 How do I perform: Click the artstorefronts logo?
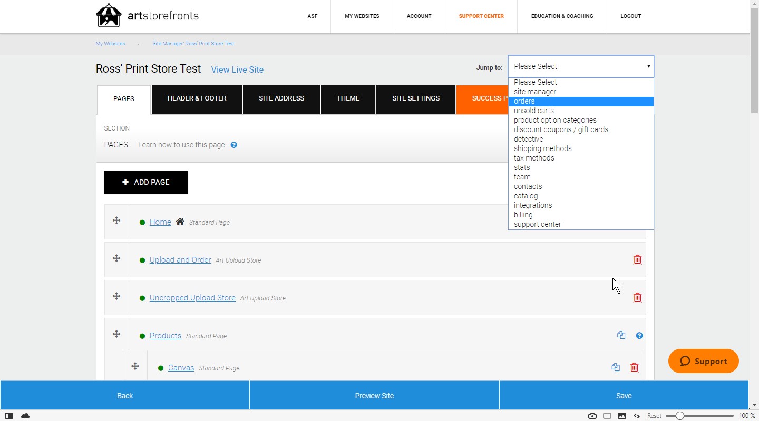pos(147,15)
